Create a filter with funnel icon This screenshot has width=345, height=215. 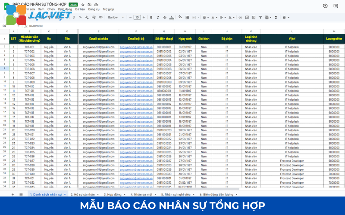click(260, 17)
